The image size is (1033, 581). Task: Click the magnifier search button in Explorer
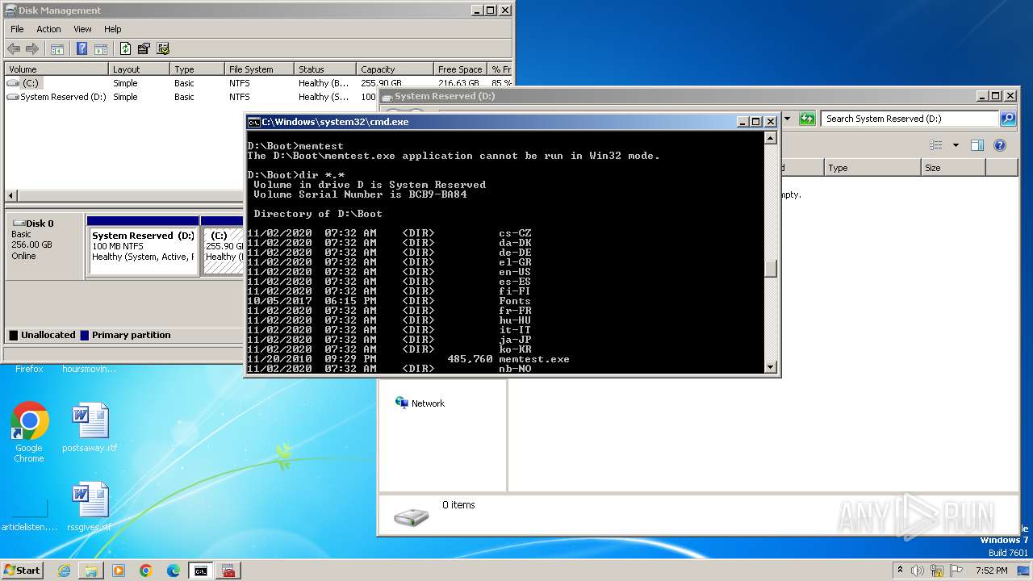point(1008,119)
